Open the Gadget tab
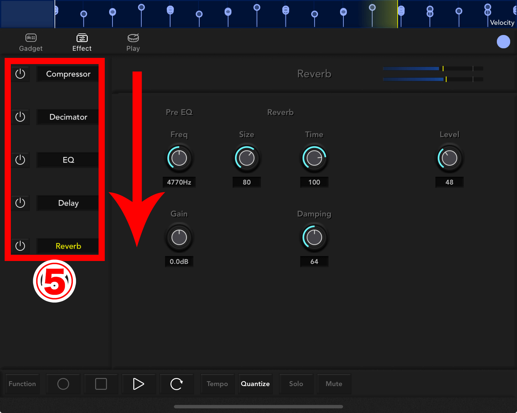The height and width of the screenshot is (413, 517). coord(31,43)
